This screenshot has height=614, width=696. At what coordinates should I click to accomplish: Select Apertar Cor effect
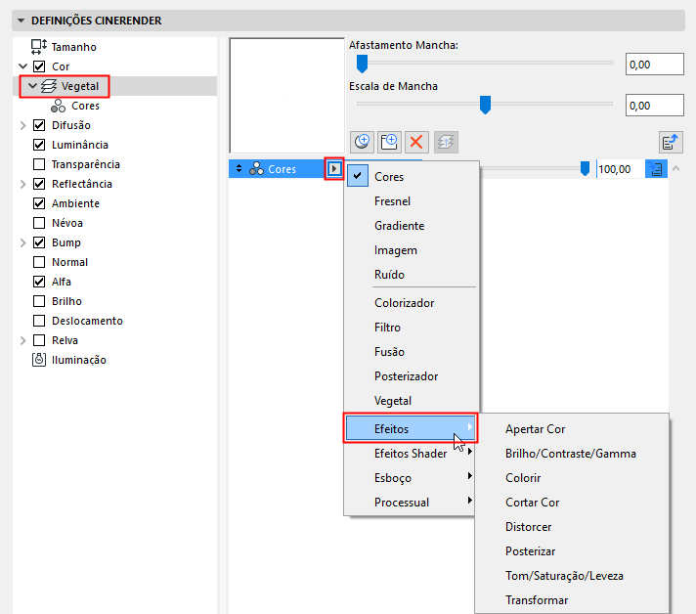coord(572,429)
